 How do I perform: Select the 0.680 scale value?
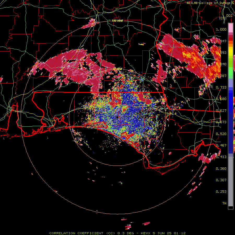221,99
